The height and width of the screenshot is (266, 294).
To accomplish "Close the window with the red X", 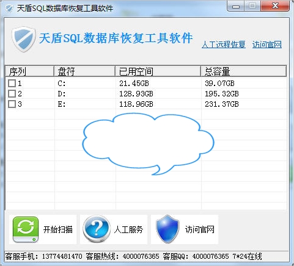I will 275,6.
